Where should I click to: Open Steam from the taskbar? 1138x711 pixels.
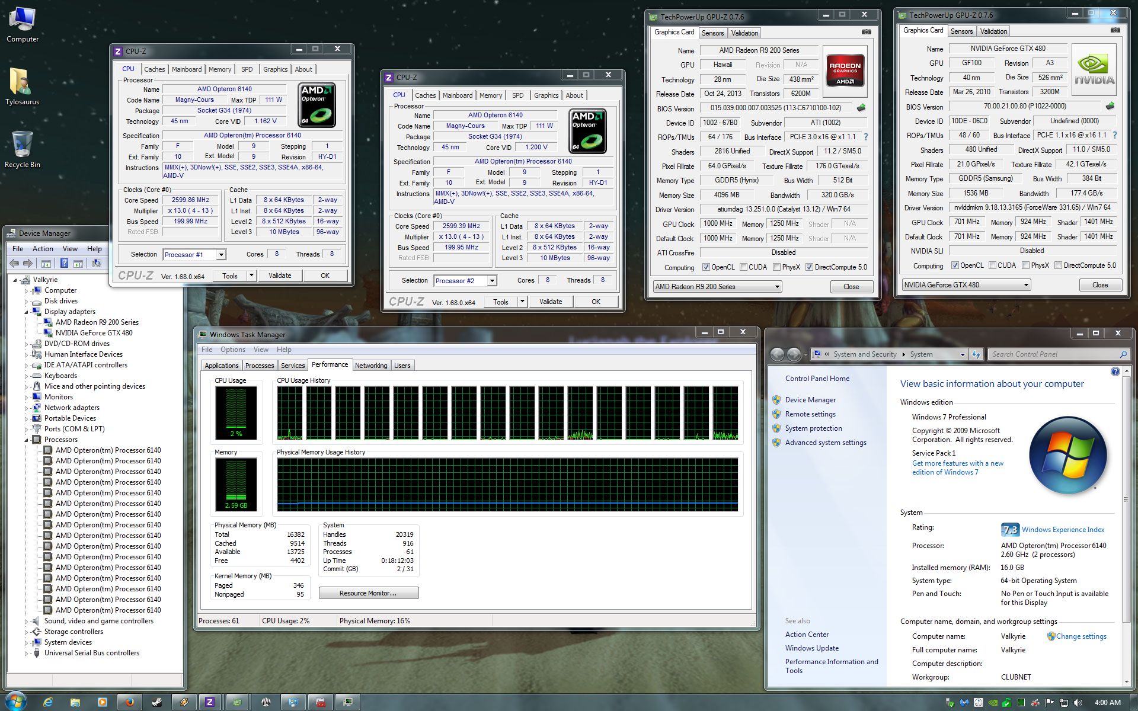pyautogui.click(x=156, y=702)
